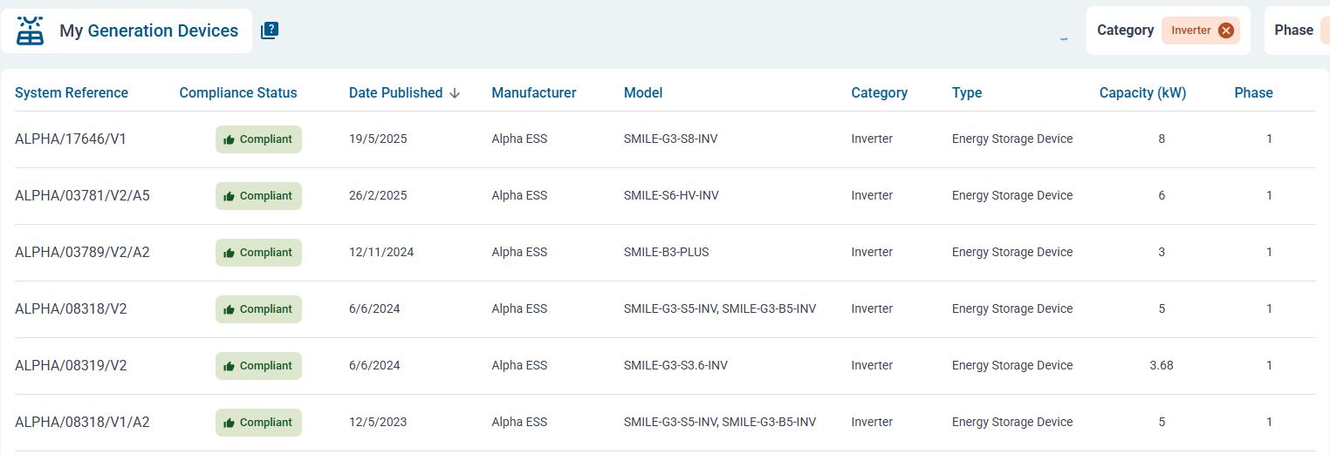Click the Inverter filter chip text
The width and height of the screenshot is (1330, 454).
[1191, 30]
